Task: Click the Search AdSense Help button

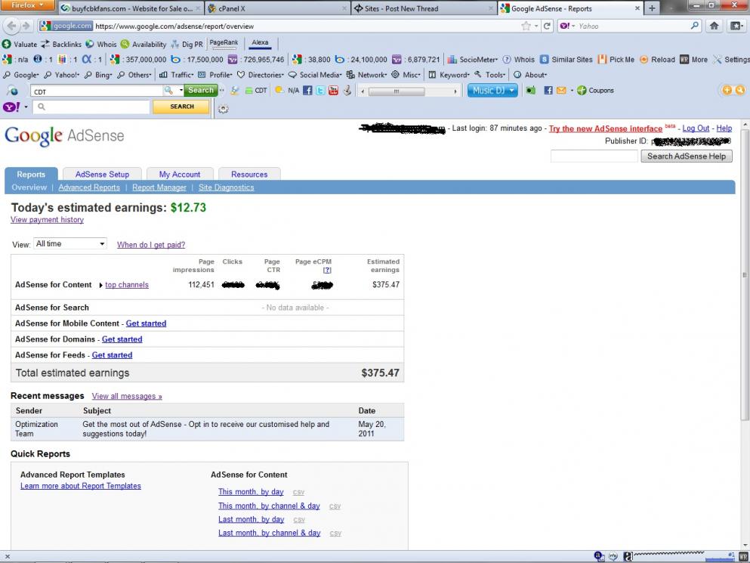Action: point(687,156)
